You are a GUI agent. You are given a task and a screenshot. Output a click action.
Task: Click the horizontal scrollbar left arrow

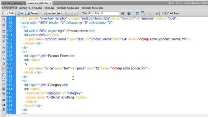click(8, 116)
